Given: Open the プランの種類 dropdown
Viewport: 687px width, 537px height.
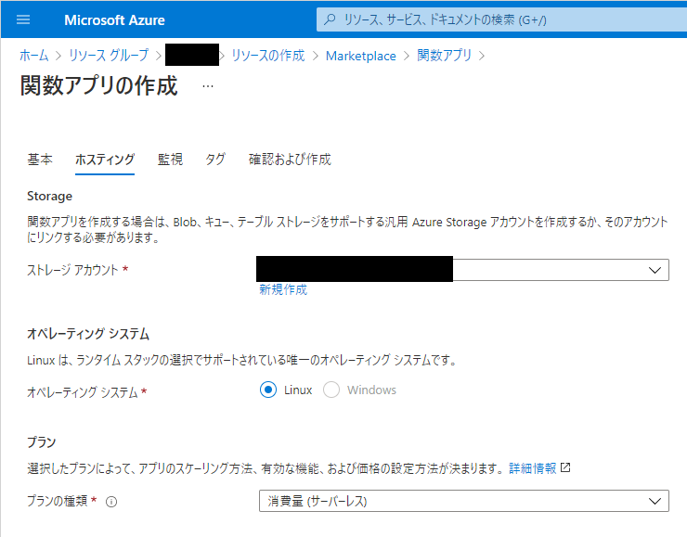Looking at the screenshot, I should click(464, 501).
